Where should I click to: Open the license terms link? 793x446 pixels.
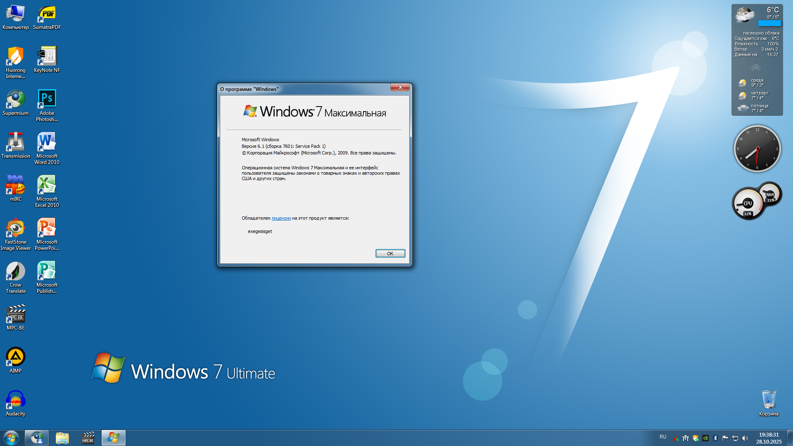point(281,218)
